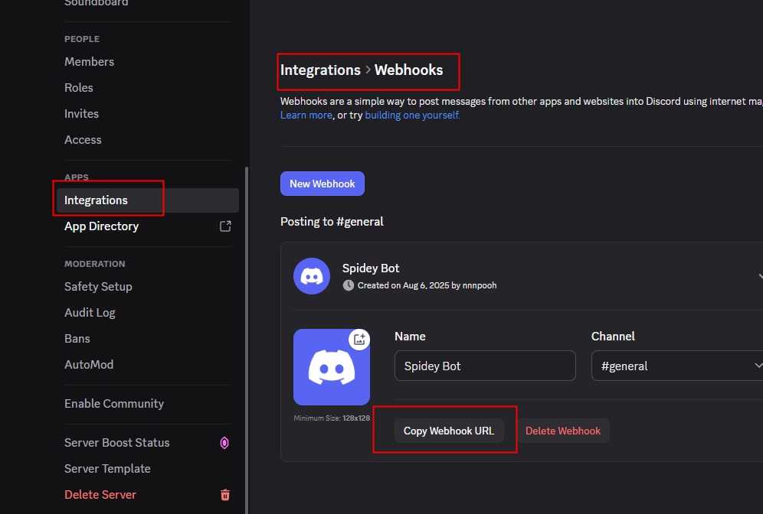The width and height of the screenshot is (763, 514).
Task: Open AutoMod settings
Action: pyautogui.click(x=89, y=364)
